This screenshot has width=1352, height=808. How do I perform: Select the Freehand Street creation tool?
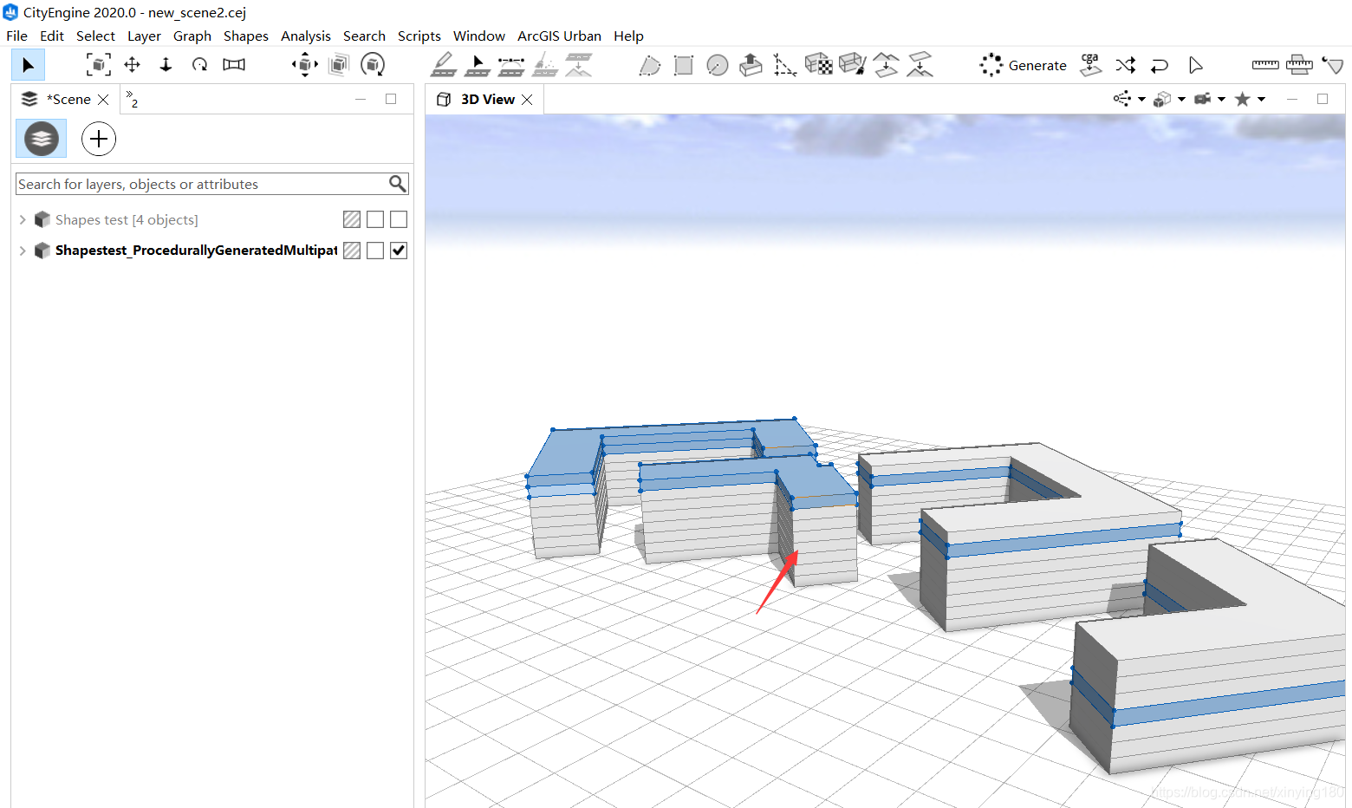(443, 65)
